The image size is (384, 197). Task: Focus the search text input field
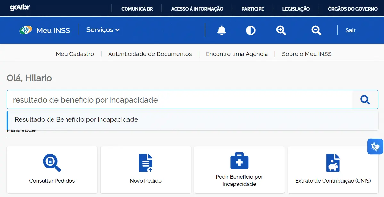[x=180, y=100]
